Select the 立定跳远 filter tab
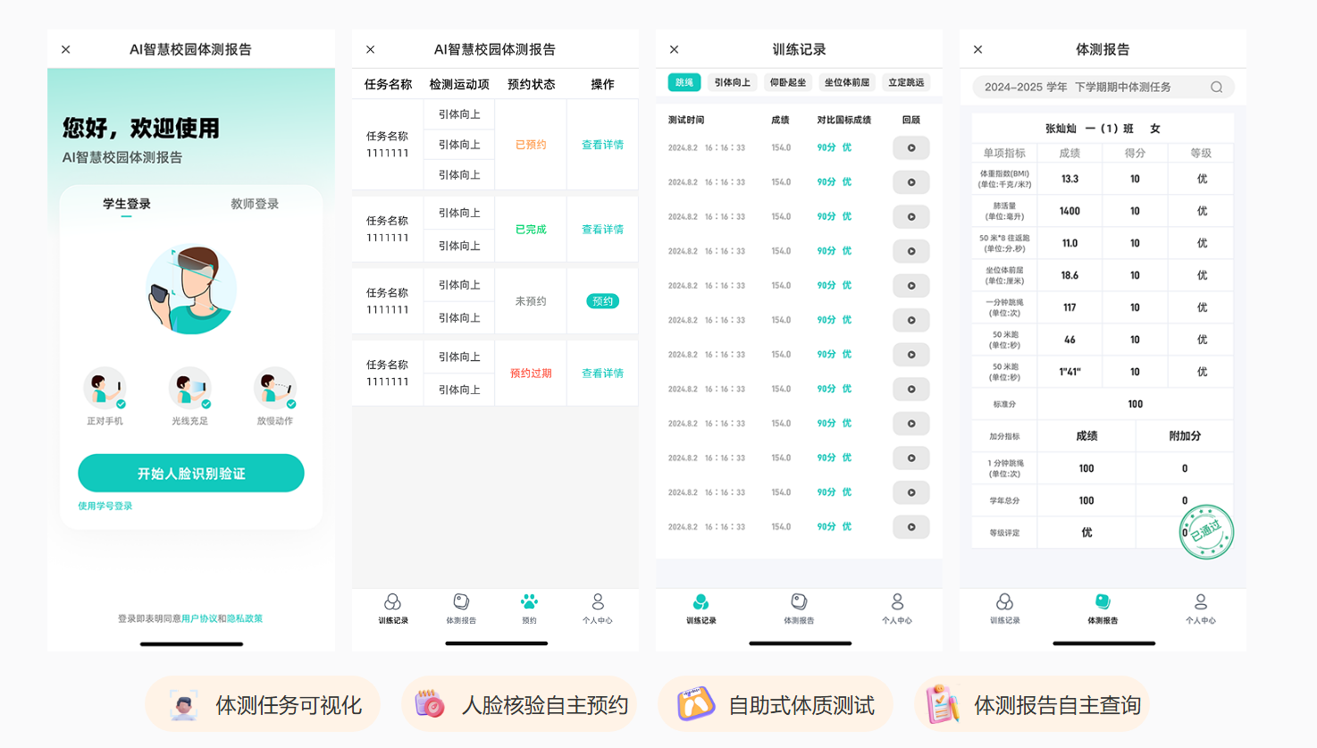 pyautogui.click(x=905, y=82)
